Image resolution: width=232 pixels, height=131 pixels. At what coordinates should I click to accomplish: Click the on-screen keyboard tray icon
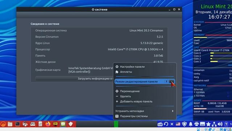pyautogui.click(x=202, y=124)
